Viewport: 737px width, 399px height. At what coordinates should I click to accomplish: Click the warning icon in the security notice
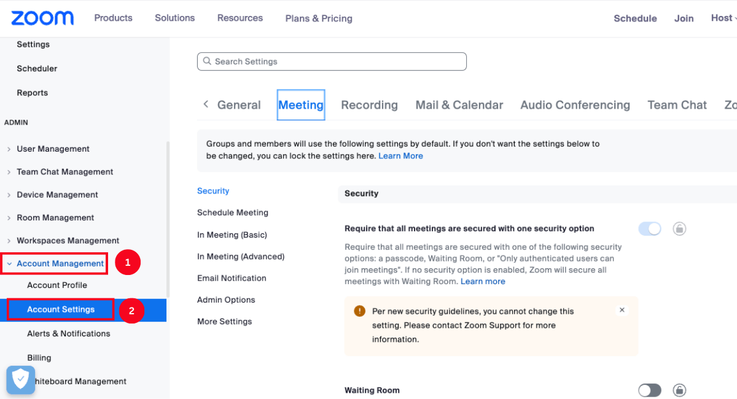click(360, 311)
